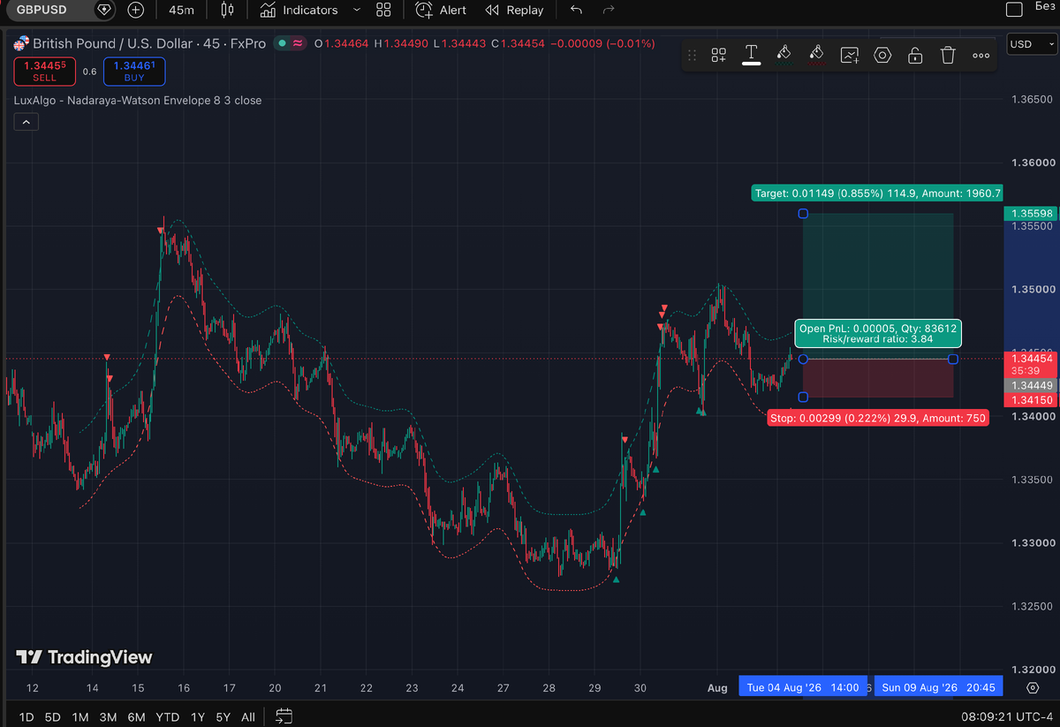Toggle the lock on the drawing
1060x727 pixels.
pyautogui.click(x=915, y=55)
